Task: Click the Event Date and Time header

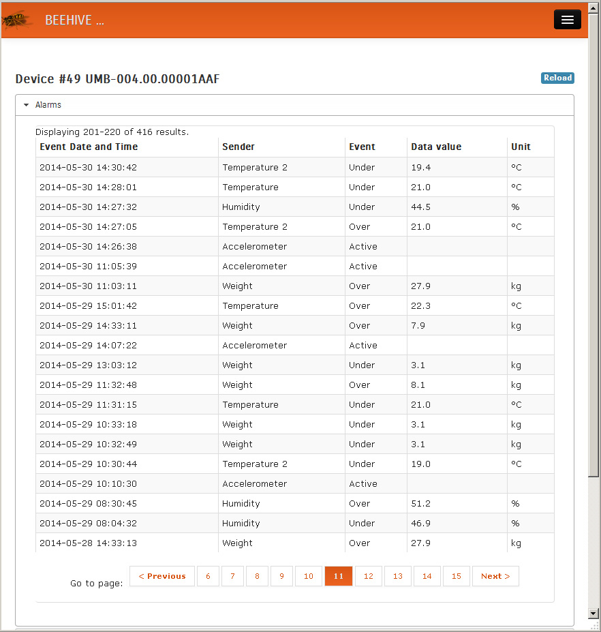Action: (x=89, y=147)
